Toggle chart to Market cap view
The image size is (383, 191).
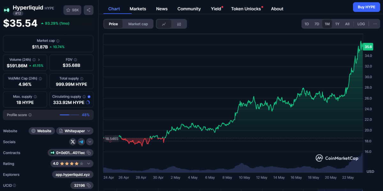[x=138, y=24]
